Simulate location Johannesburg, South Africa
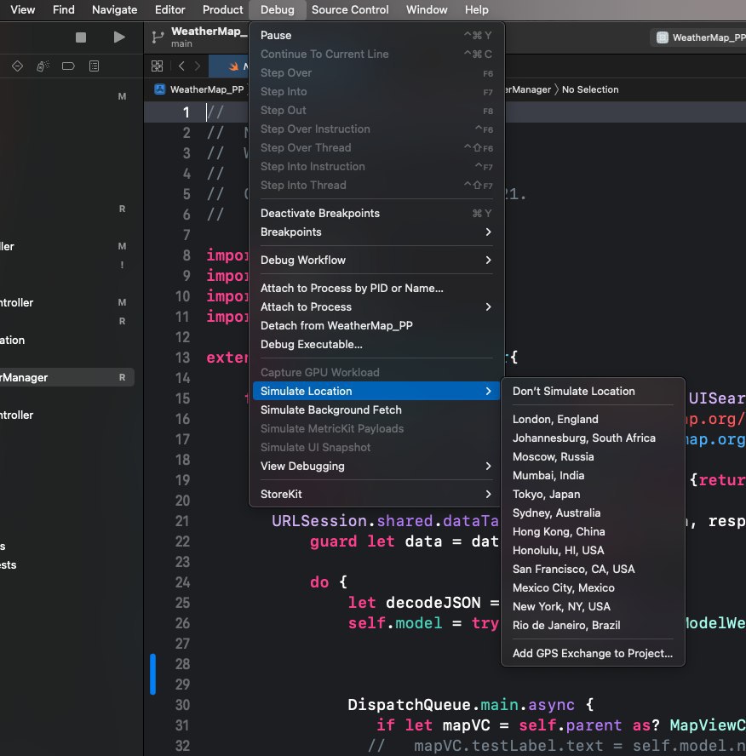Screen dimensions: 746x756 (x=593, y=438)
